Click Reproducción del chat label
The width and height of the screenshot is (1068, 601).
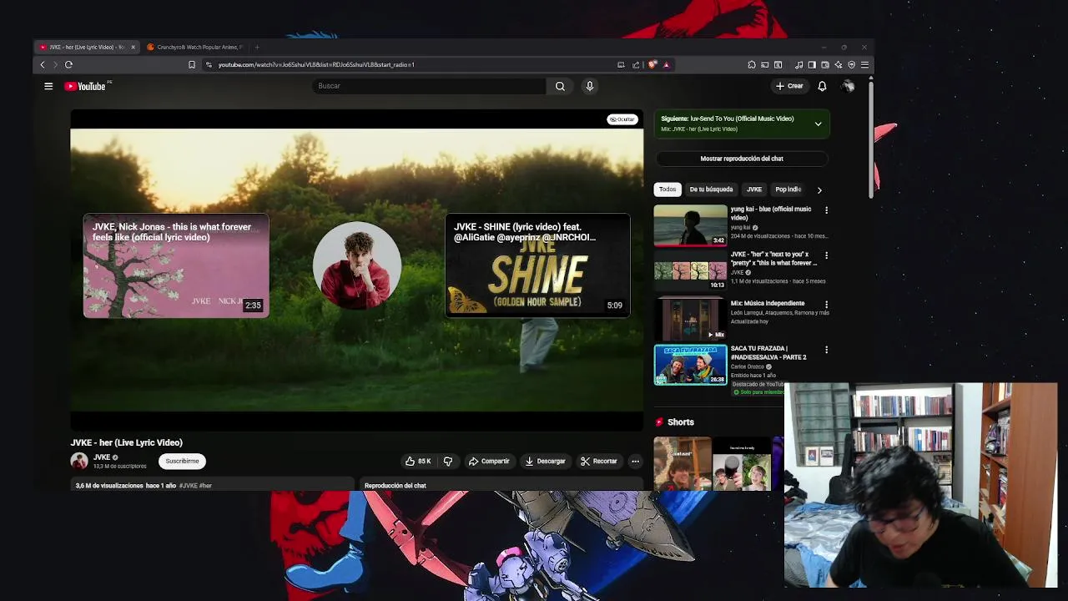395,486
